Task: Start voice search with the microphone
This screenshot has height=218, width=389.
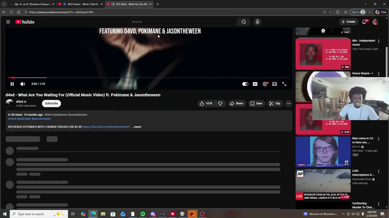Action: tap(257, 22)
